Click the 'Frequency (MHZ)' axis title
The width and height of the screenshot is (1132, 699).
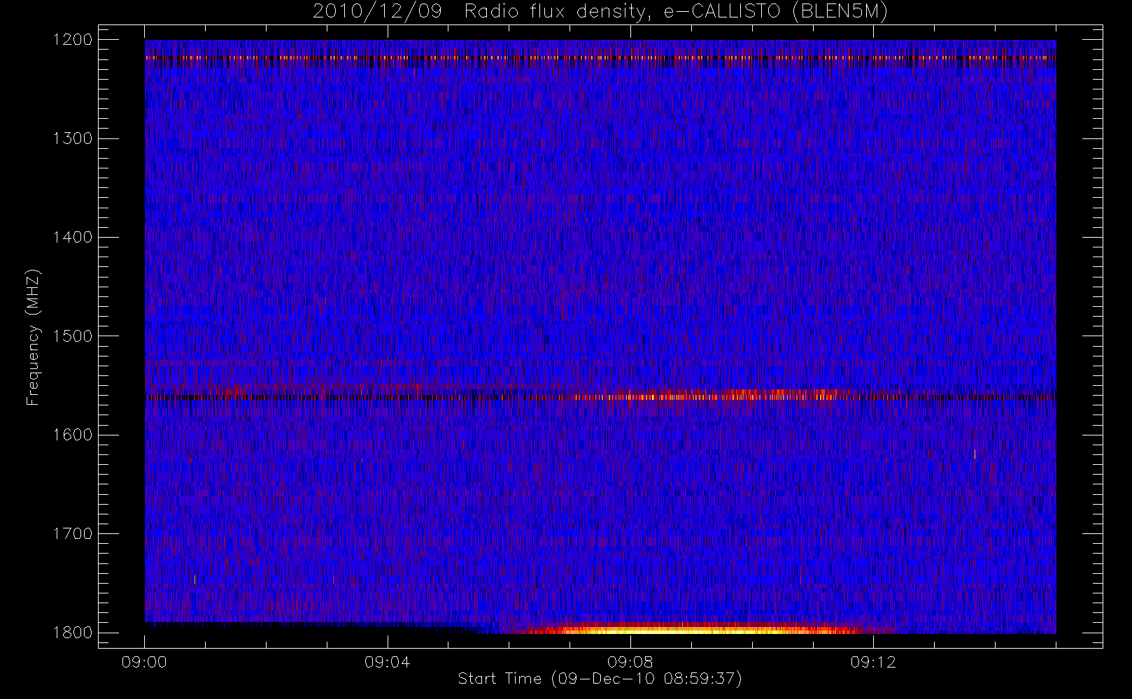[33, 337]
